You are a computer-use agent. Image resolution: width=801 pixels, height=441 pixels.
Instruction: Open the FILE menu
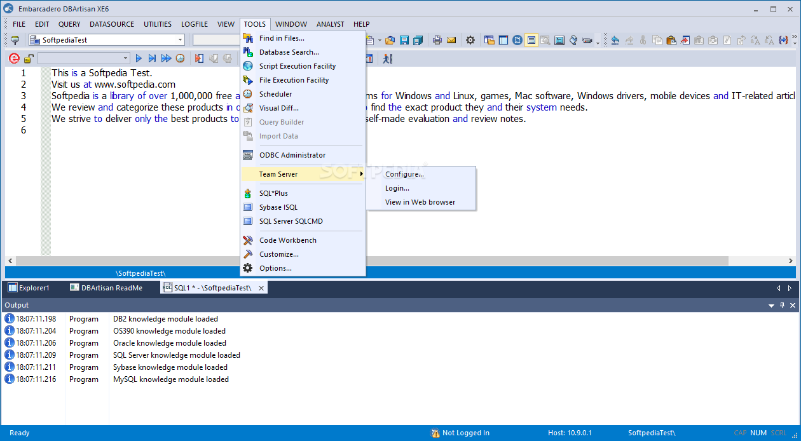[x=19, y=24]
